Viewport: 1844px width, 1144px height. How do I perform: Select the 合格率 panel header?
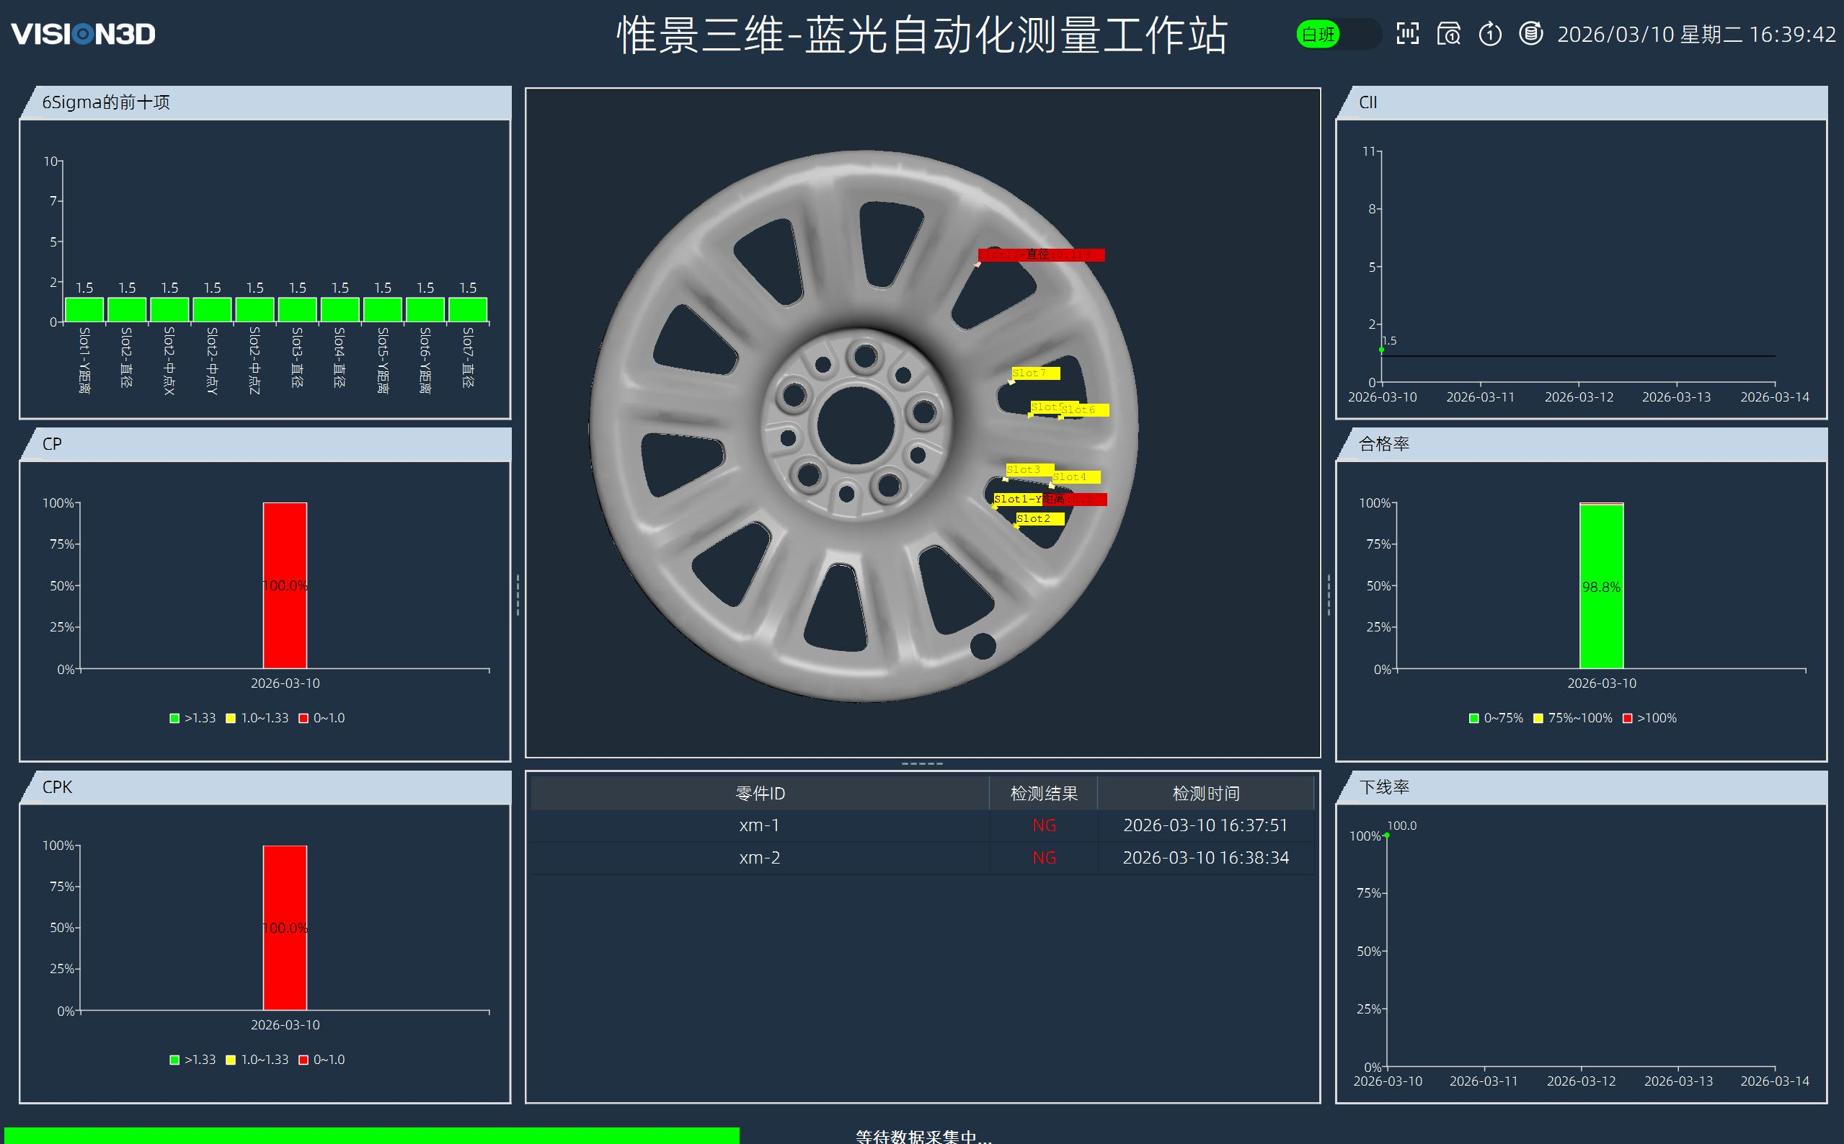[x=1582, y=444]
